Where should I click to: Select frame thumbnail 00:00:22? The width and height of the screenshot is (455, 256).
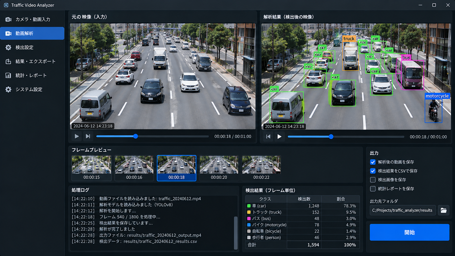tap(261, 168)
